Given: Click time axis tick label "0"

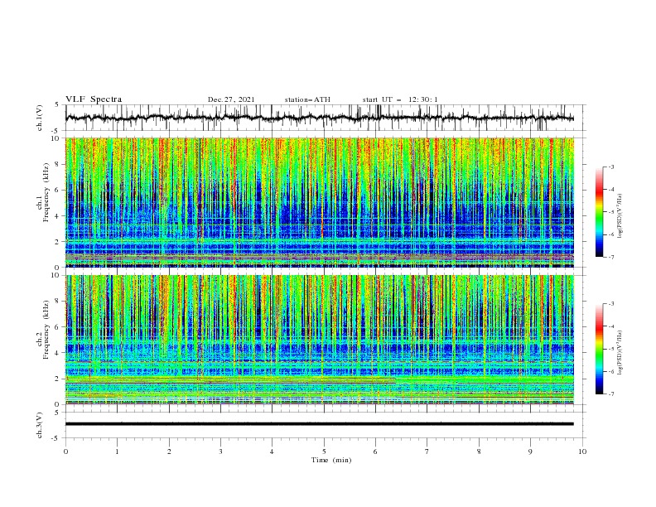Looking at the screenshot, I should click(x=65, y=451).
